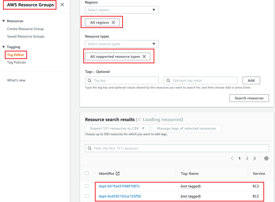Click the Search resources button

(x=249, y=98)
